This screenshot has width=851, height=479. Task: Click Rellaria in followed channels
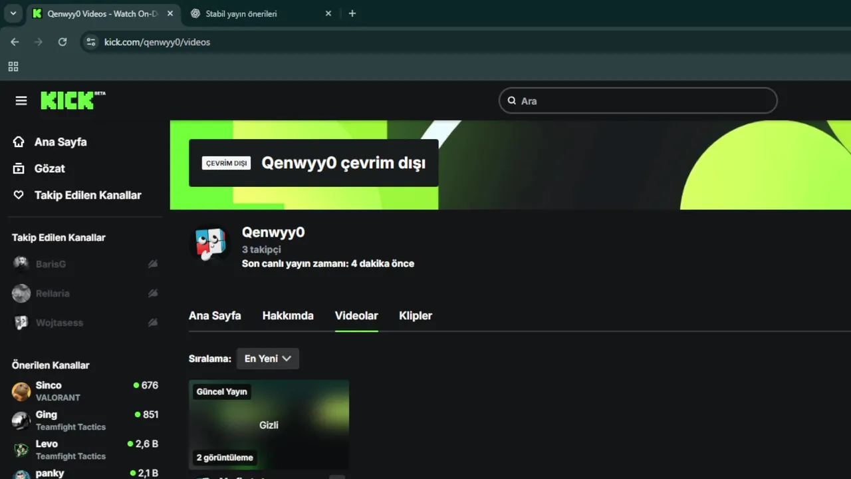pyautogui.click(x=85, y=293)
